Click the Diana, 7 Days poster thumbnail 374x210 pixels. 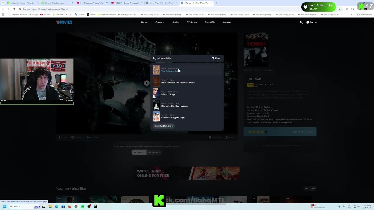coord(156,93)
